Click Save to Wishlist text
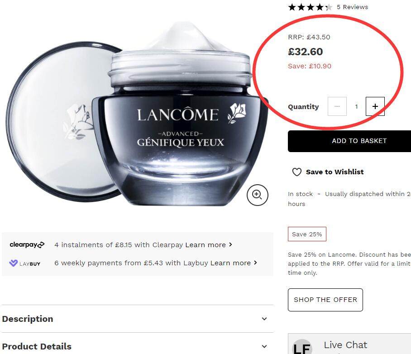Image resolution: width=411 pixels, height=354 pixels. pos(335,172)
